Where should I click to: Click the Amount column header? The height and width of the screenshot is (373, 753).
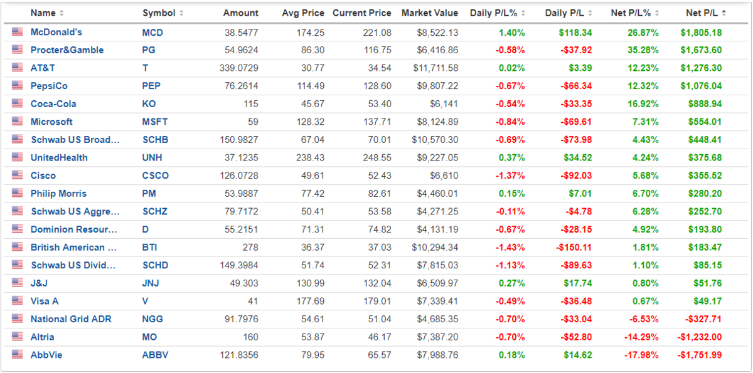pyautogui.click(x=240, y=13)
